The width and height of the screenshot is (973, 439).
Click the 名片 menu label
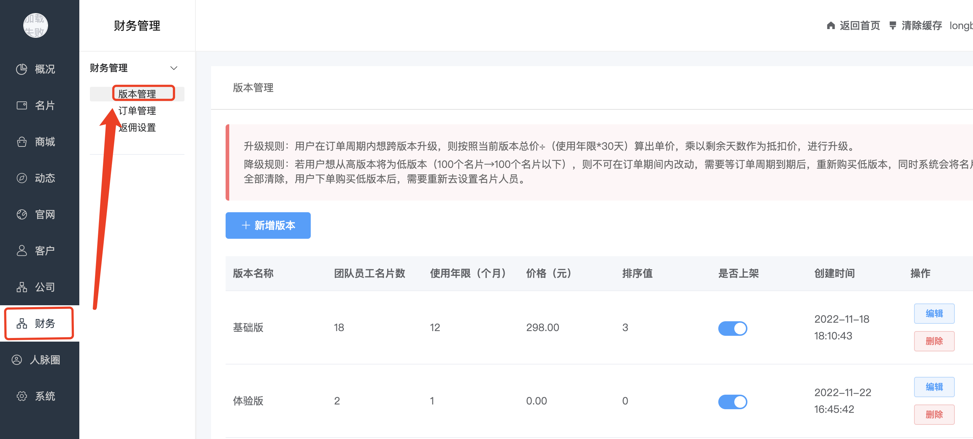pyautogui.click(x=45, y=105)
